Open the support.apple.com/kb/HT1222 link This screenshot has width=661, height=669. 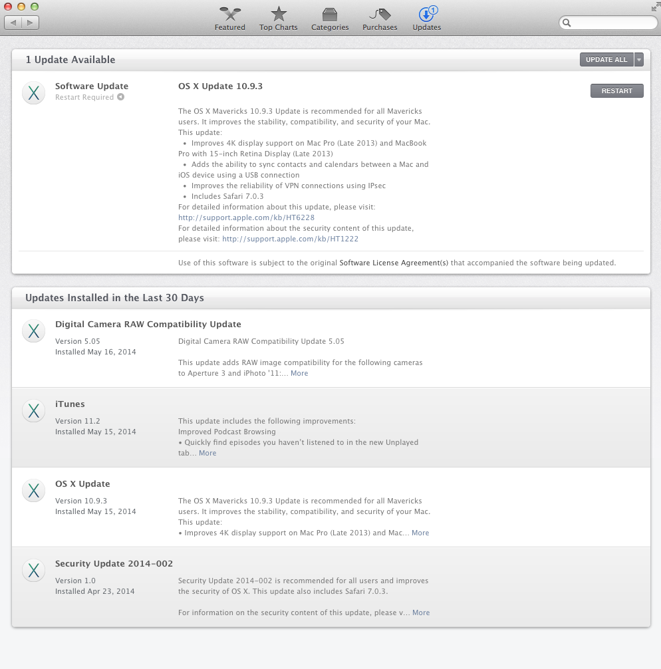290,239
